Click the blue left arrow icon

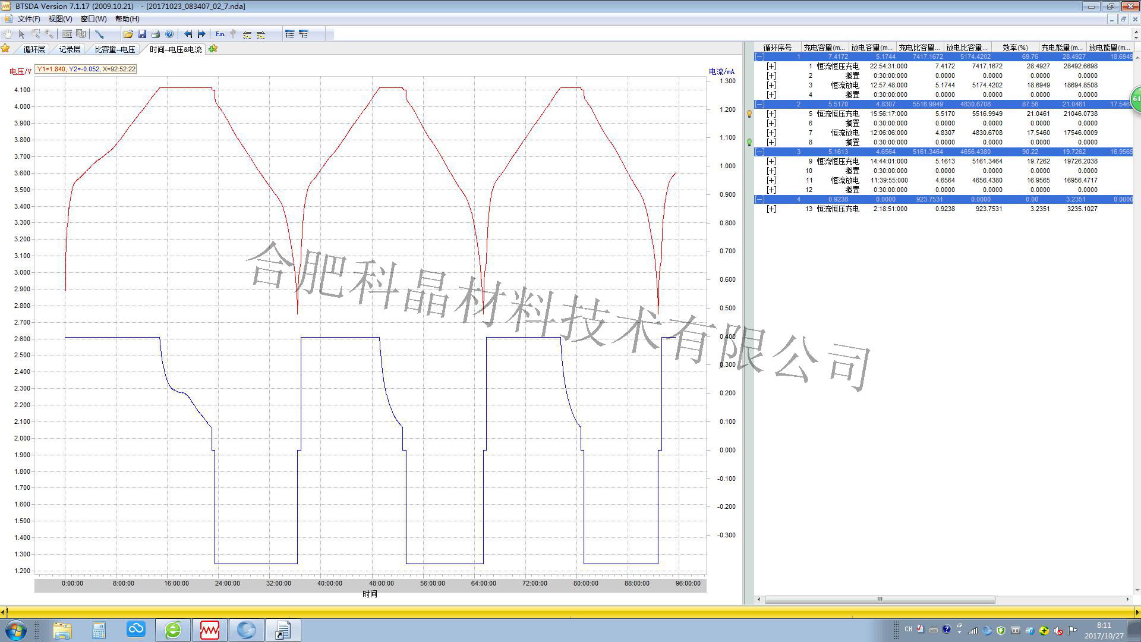click(x=188, y=34)
